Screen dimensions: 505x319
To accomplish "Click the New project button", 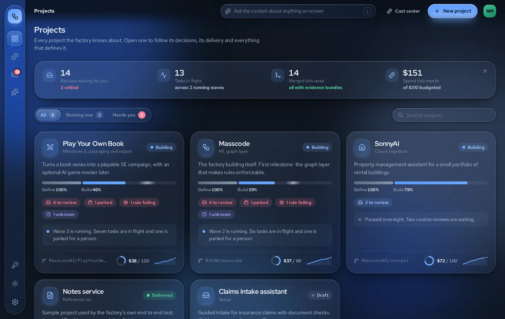I will [452, 11].
